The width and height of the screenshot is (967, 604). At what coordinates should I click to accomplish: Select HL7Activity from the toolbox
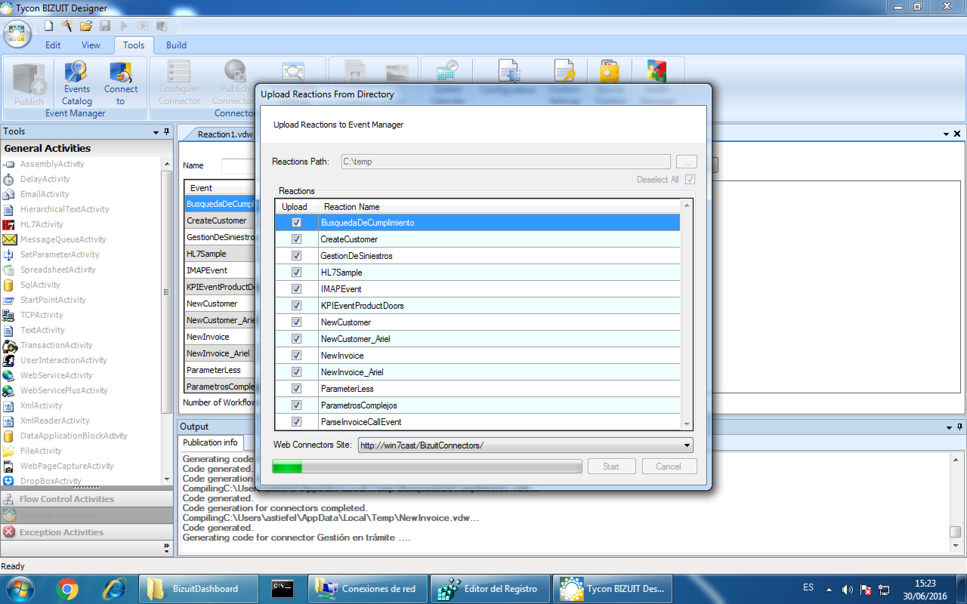click(x=41, y=225)
